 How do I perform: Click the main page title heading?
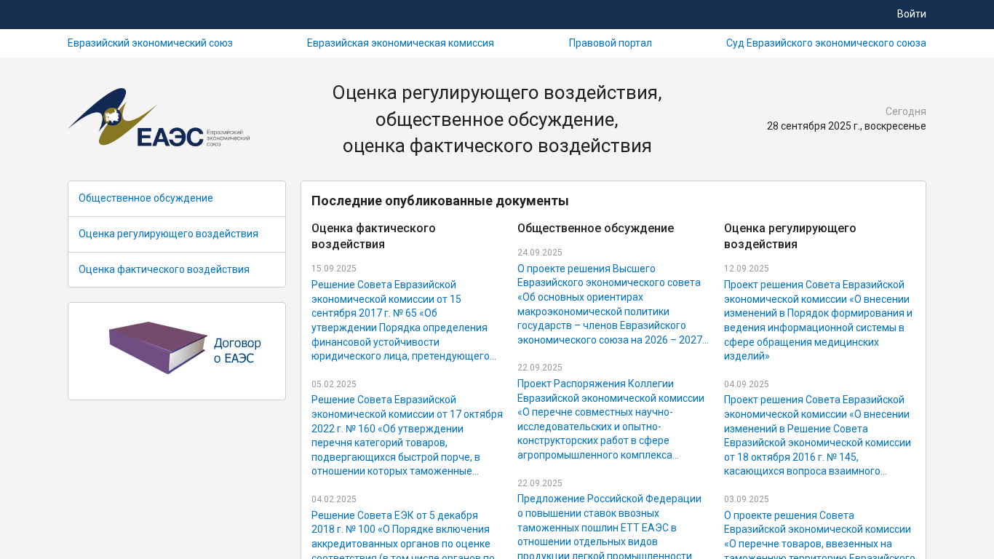tap(497, 119)
